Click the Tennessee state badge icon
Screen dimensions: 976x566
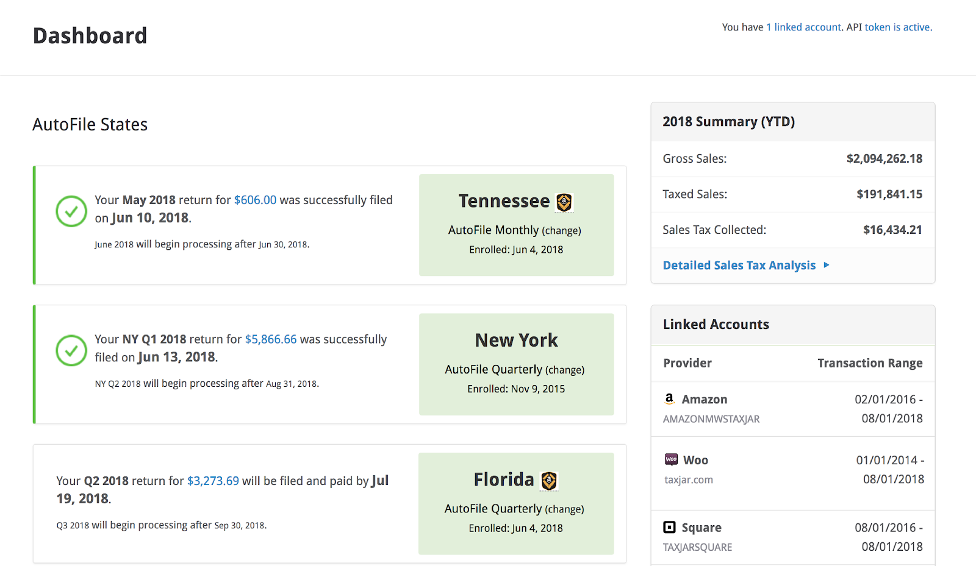point(564,202)
